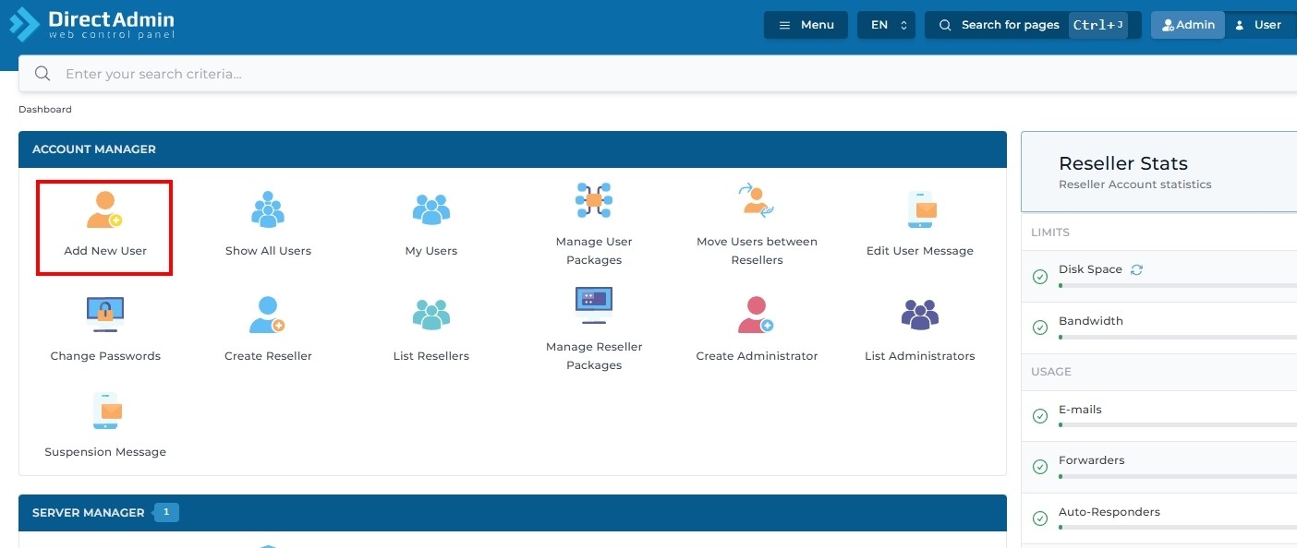The image size is (1297, 548).
Task: Click the Suspension Message icon
Action: pos(106,411)
